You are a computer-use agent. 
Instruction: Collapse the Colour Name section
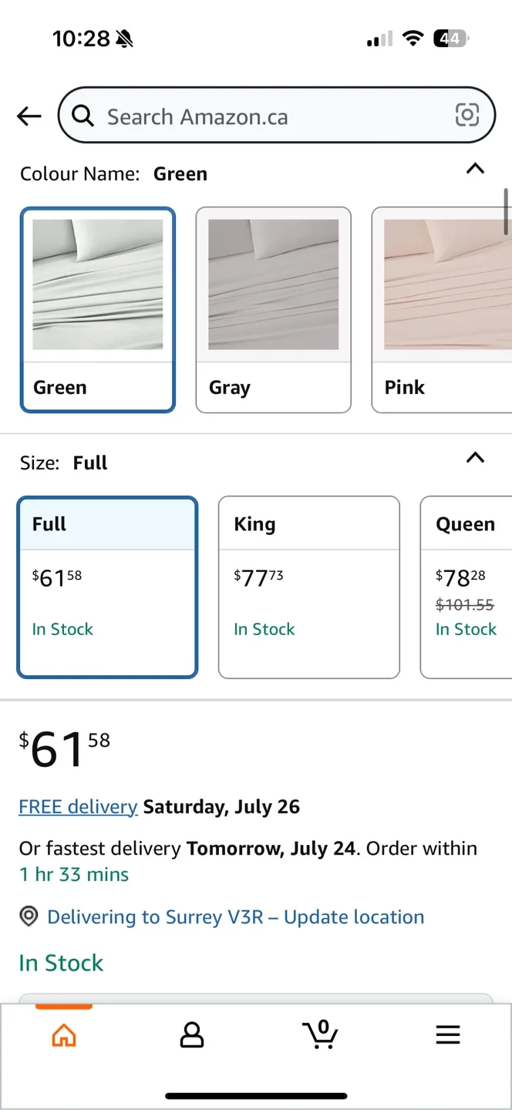pos(475,170)
